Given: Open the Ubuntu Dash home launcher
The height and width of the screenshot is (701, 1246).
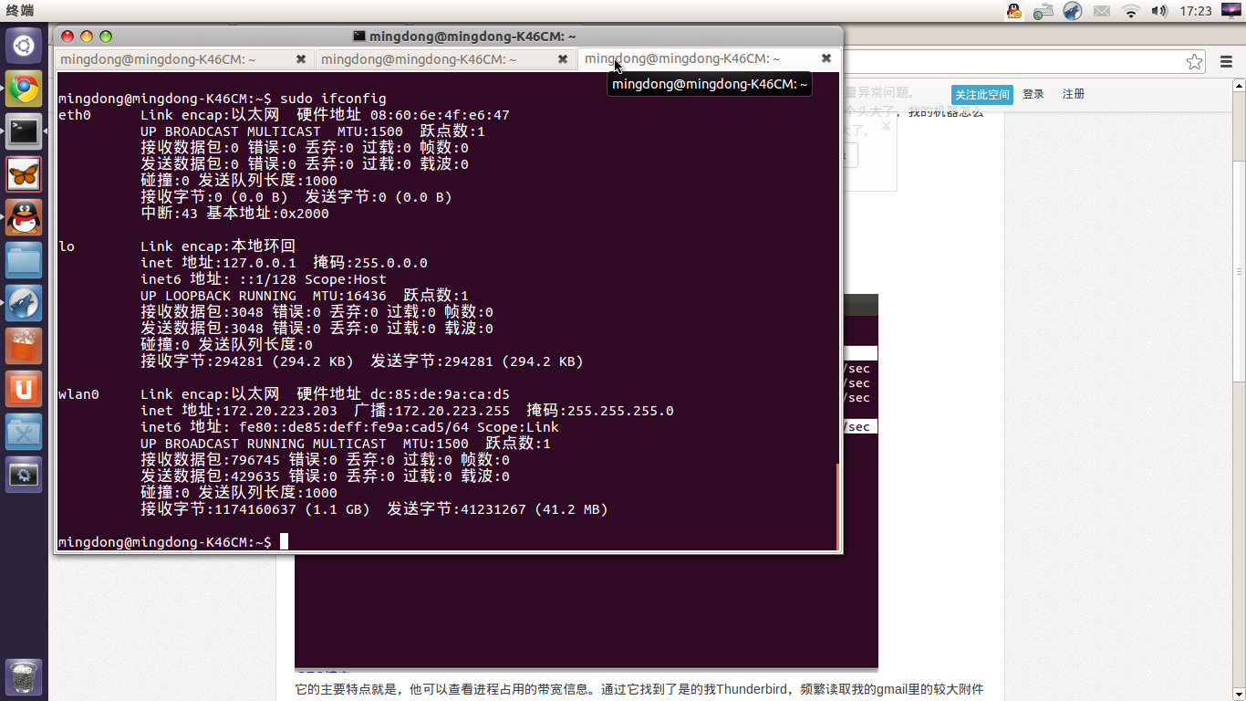Looking at the screenshot, I should pos(24,47).
